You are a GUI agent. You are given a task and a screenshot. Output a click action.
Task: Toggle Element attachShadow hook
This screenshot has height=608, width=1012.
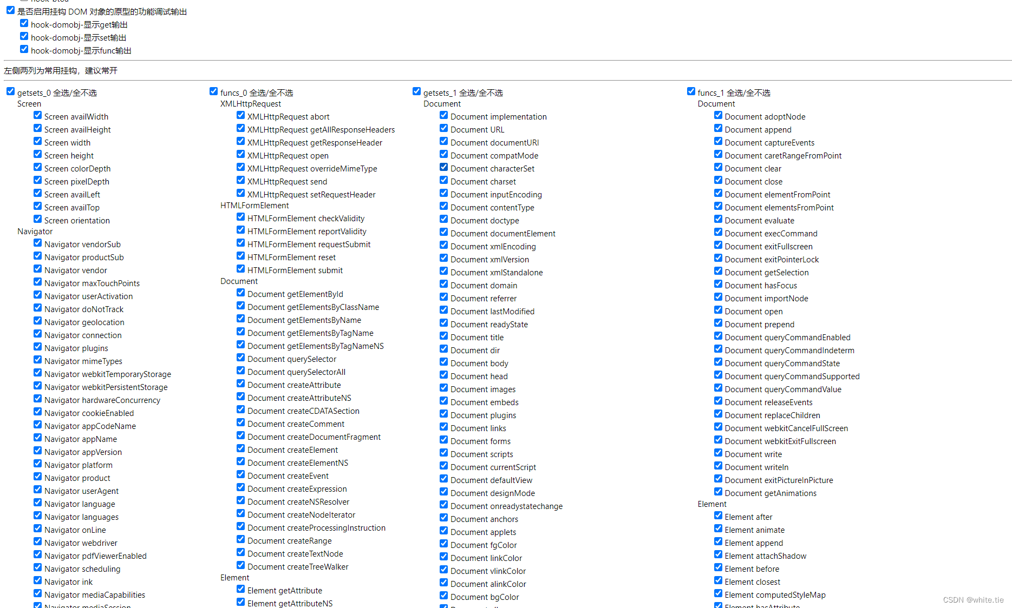(718, 554)
